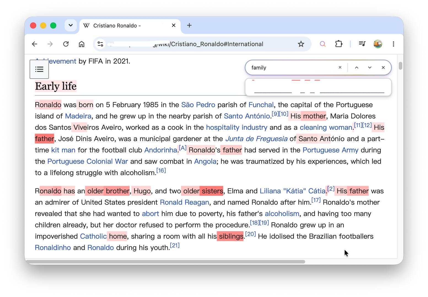Open the Extensions puzzle menu
Image resolution: width=428 pixels, height=297 pixels.
click(x=339, y=44)
